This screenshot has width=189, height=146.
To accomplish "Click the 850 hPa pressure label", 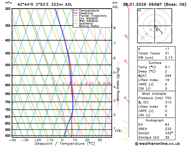I will tap(8, 123).
